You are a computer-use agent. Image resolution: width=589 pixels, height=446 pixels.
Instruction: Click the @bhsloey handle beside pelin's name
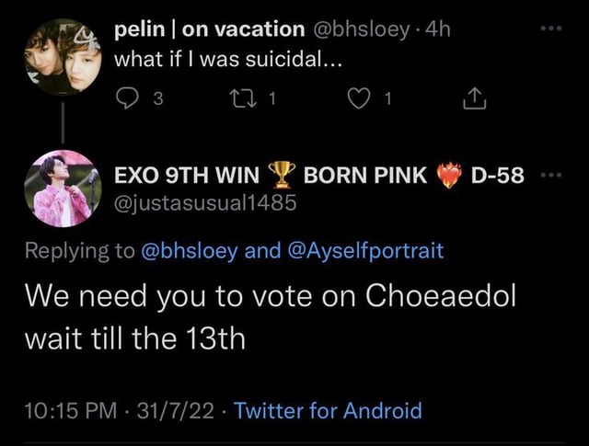click(364, 30)
